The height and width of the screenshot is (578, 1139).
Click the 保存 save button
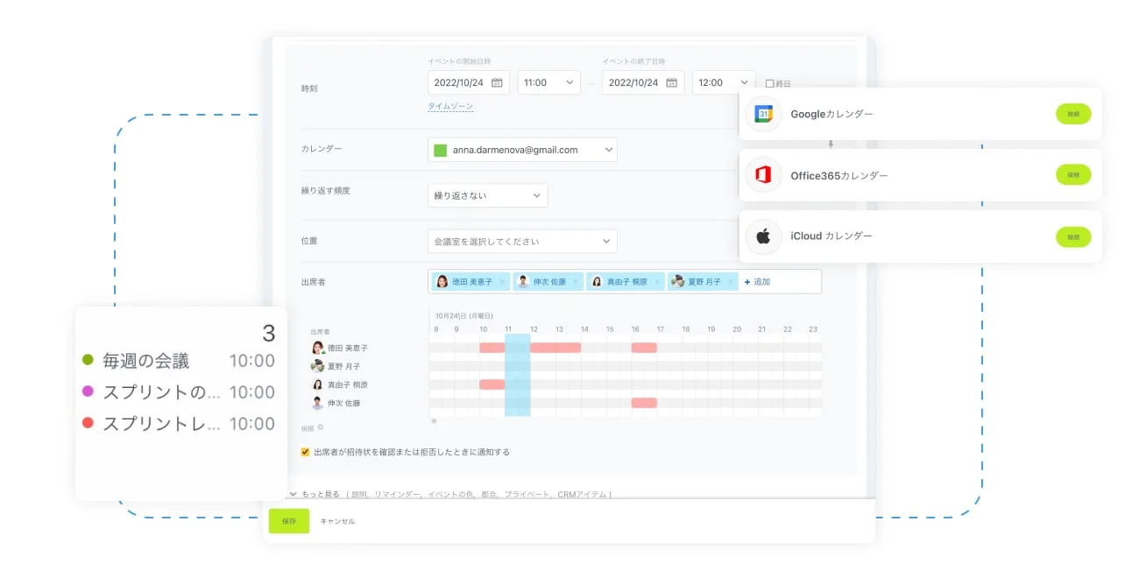[289, 521]
